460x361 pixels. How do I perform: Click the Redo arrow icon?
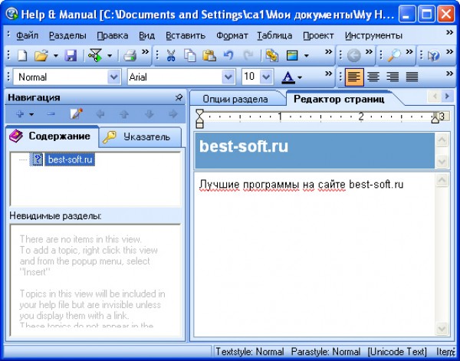(248, 55)
